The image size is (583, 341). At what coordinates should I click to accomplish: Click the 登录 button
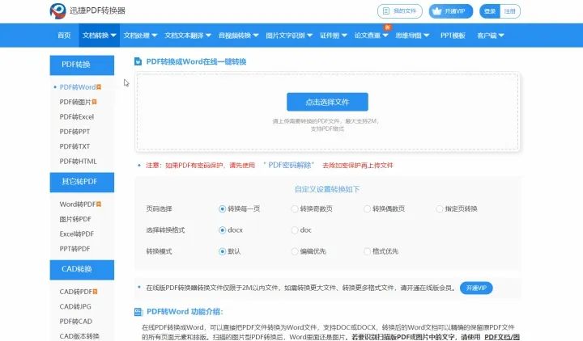click(490, 11)
